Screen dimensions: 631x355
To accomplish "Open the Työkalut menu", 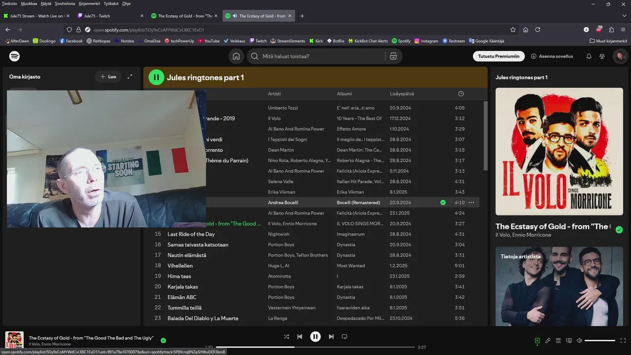I will (x=111, y=3).
